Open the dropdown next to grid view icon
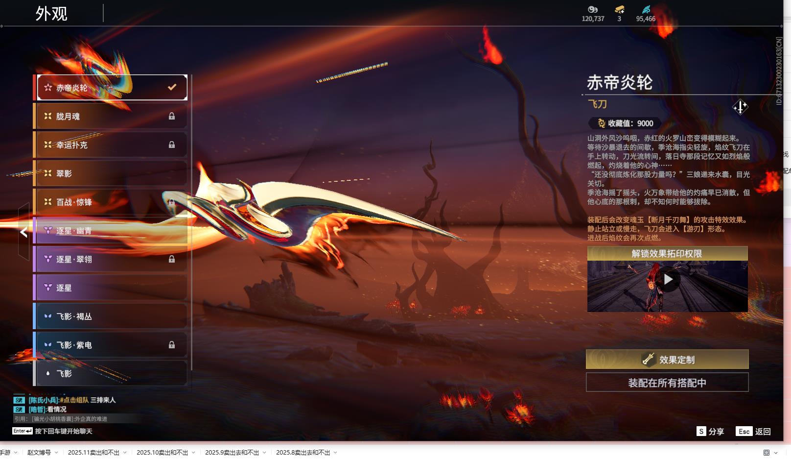The width and height of the screenshot is (791, 460). pyautogui.click(x=776, y=452)
